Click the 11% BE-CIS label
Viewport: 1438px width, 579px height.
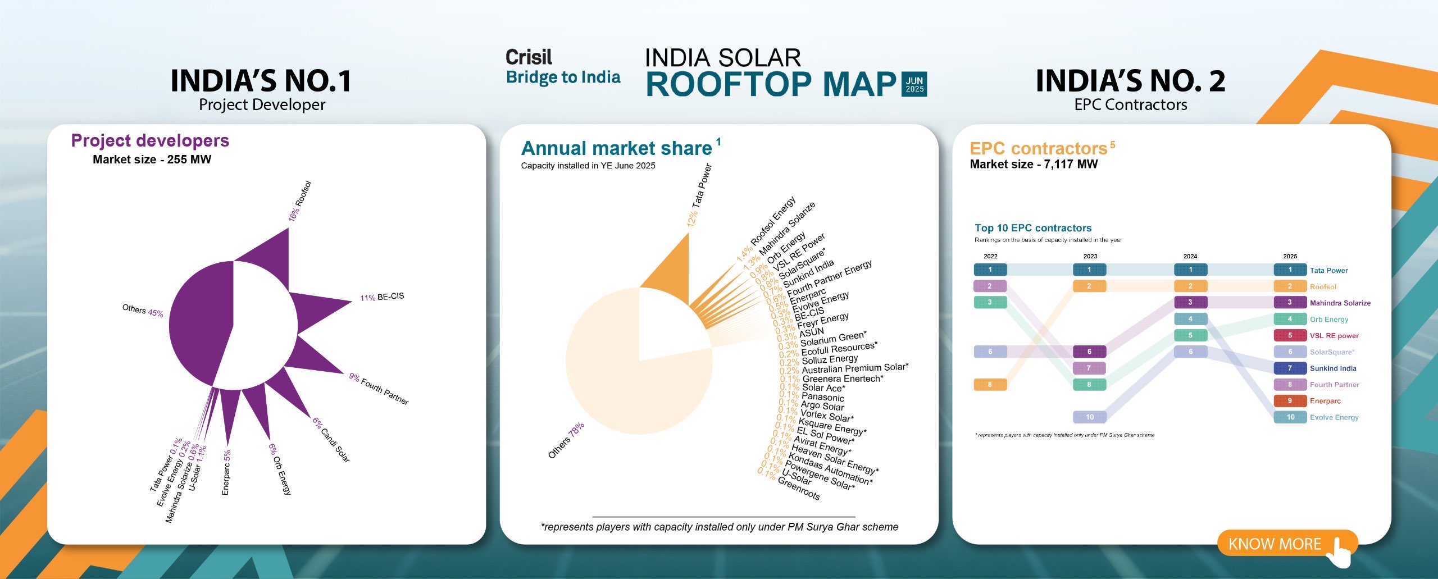(x=382, y=297)
